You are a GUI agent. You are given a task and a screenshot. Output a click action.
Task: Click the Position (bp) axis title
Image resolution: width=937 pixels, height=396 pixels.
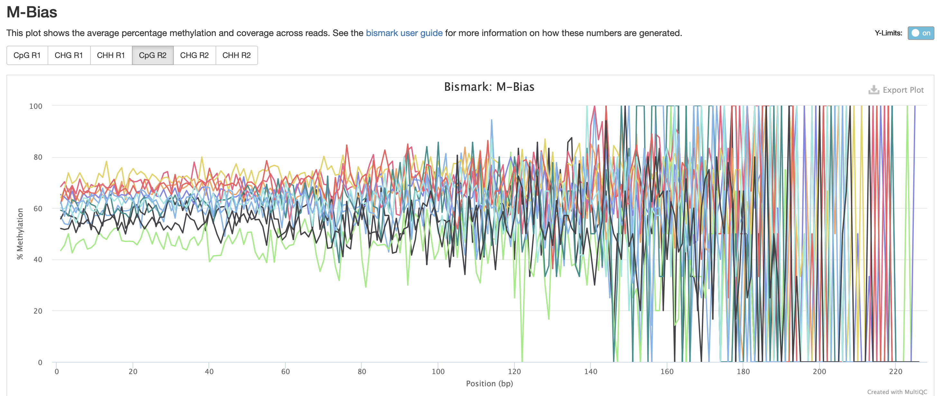click(489, 383)
